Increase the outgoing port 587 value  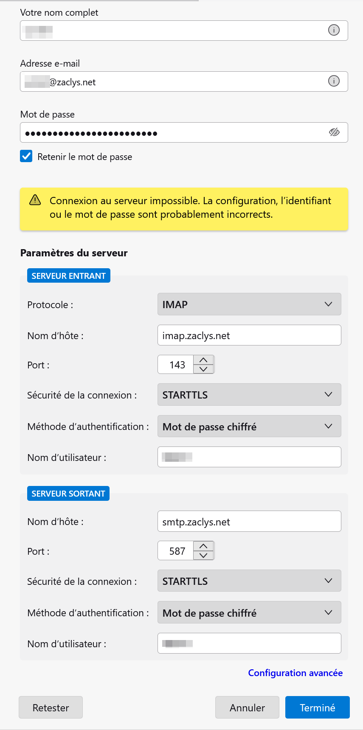(x=203, y=546)
